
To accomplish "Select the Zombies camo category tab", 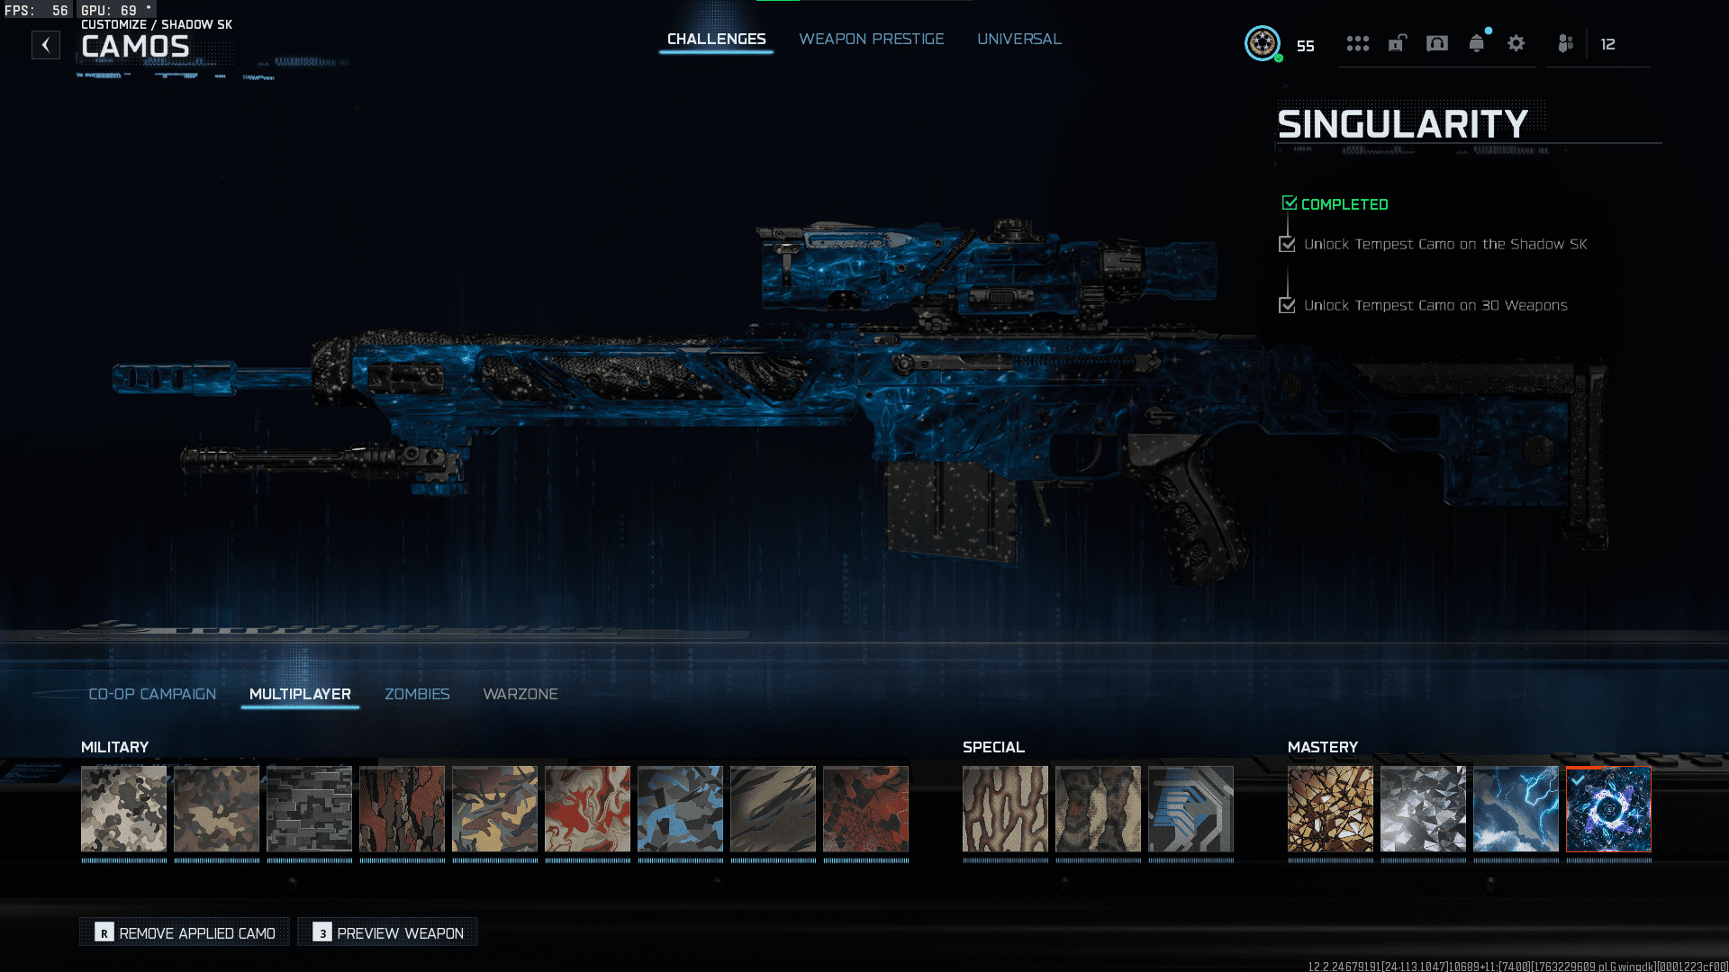I will (417, 694).
